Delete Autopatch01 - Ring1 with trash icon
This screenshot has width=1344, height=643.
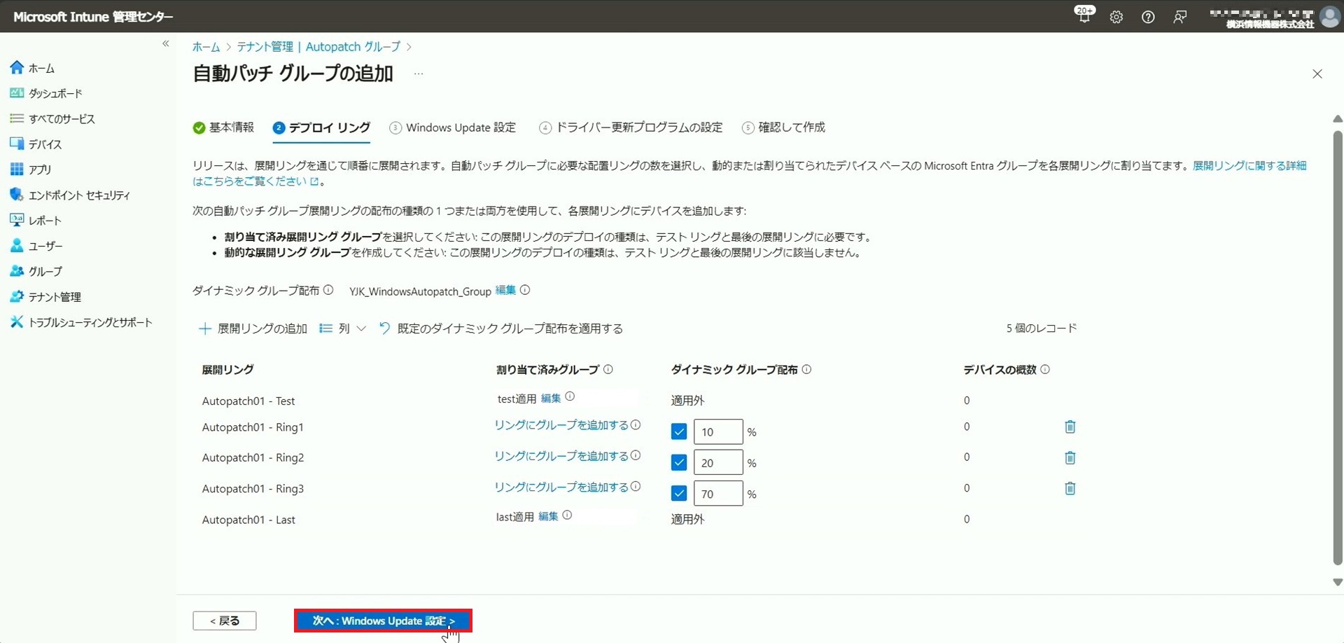pos(1070,427)
